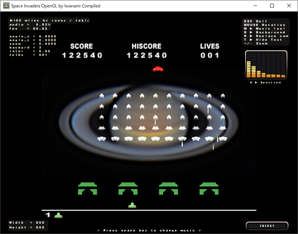Screen dimensions: 298x234
Task: Click the 'B ► Background' help line
Action: click(265, 32)
